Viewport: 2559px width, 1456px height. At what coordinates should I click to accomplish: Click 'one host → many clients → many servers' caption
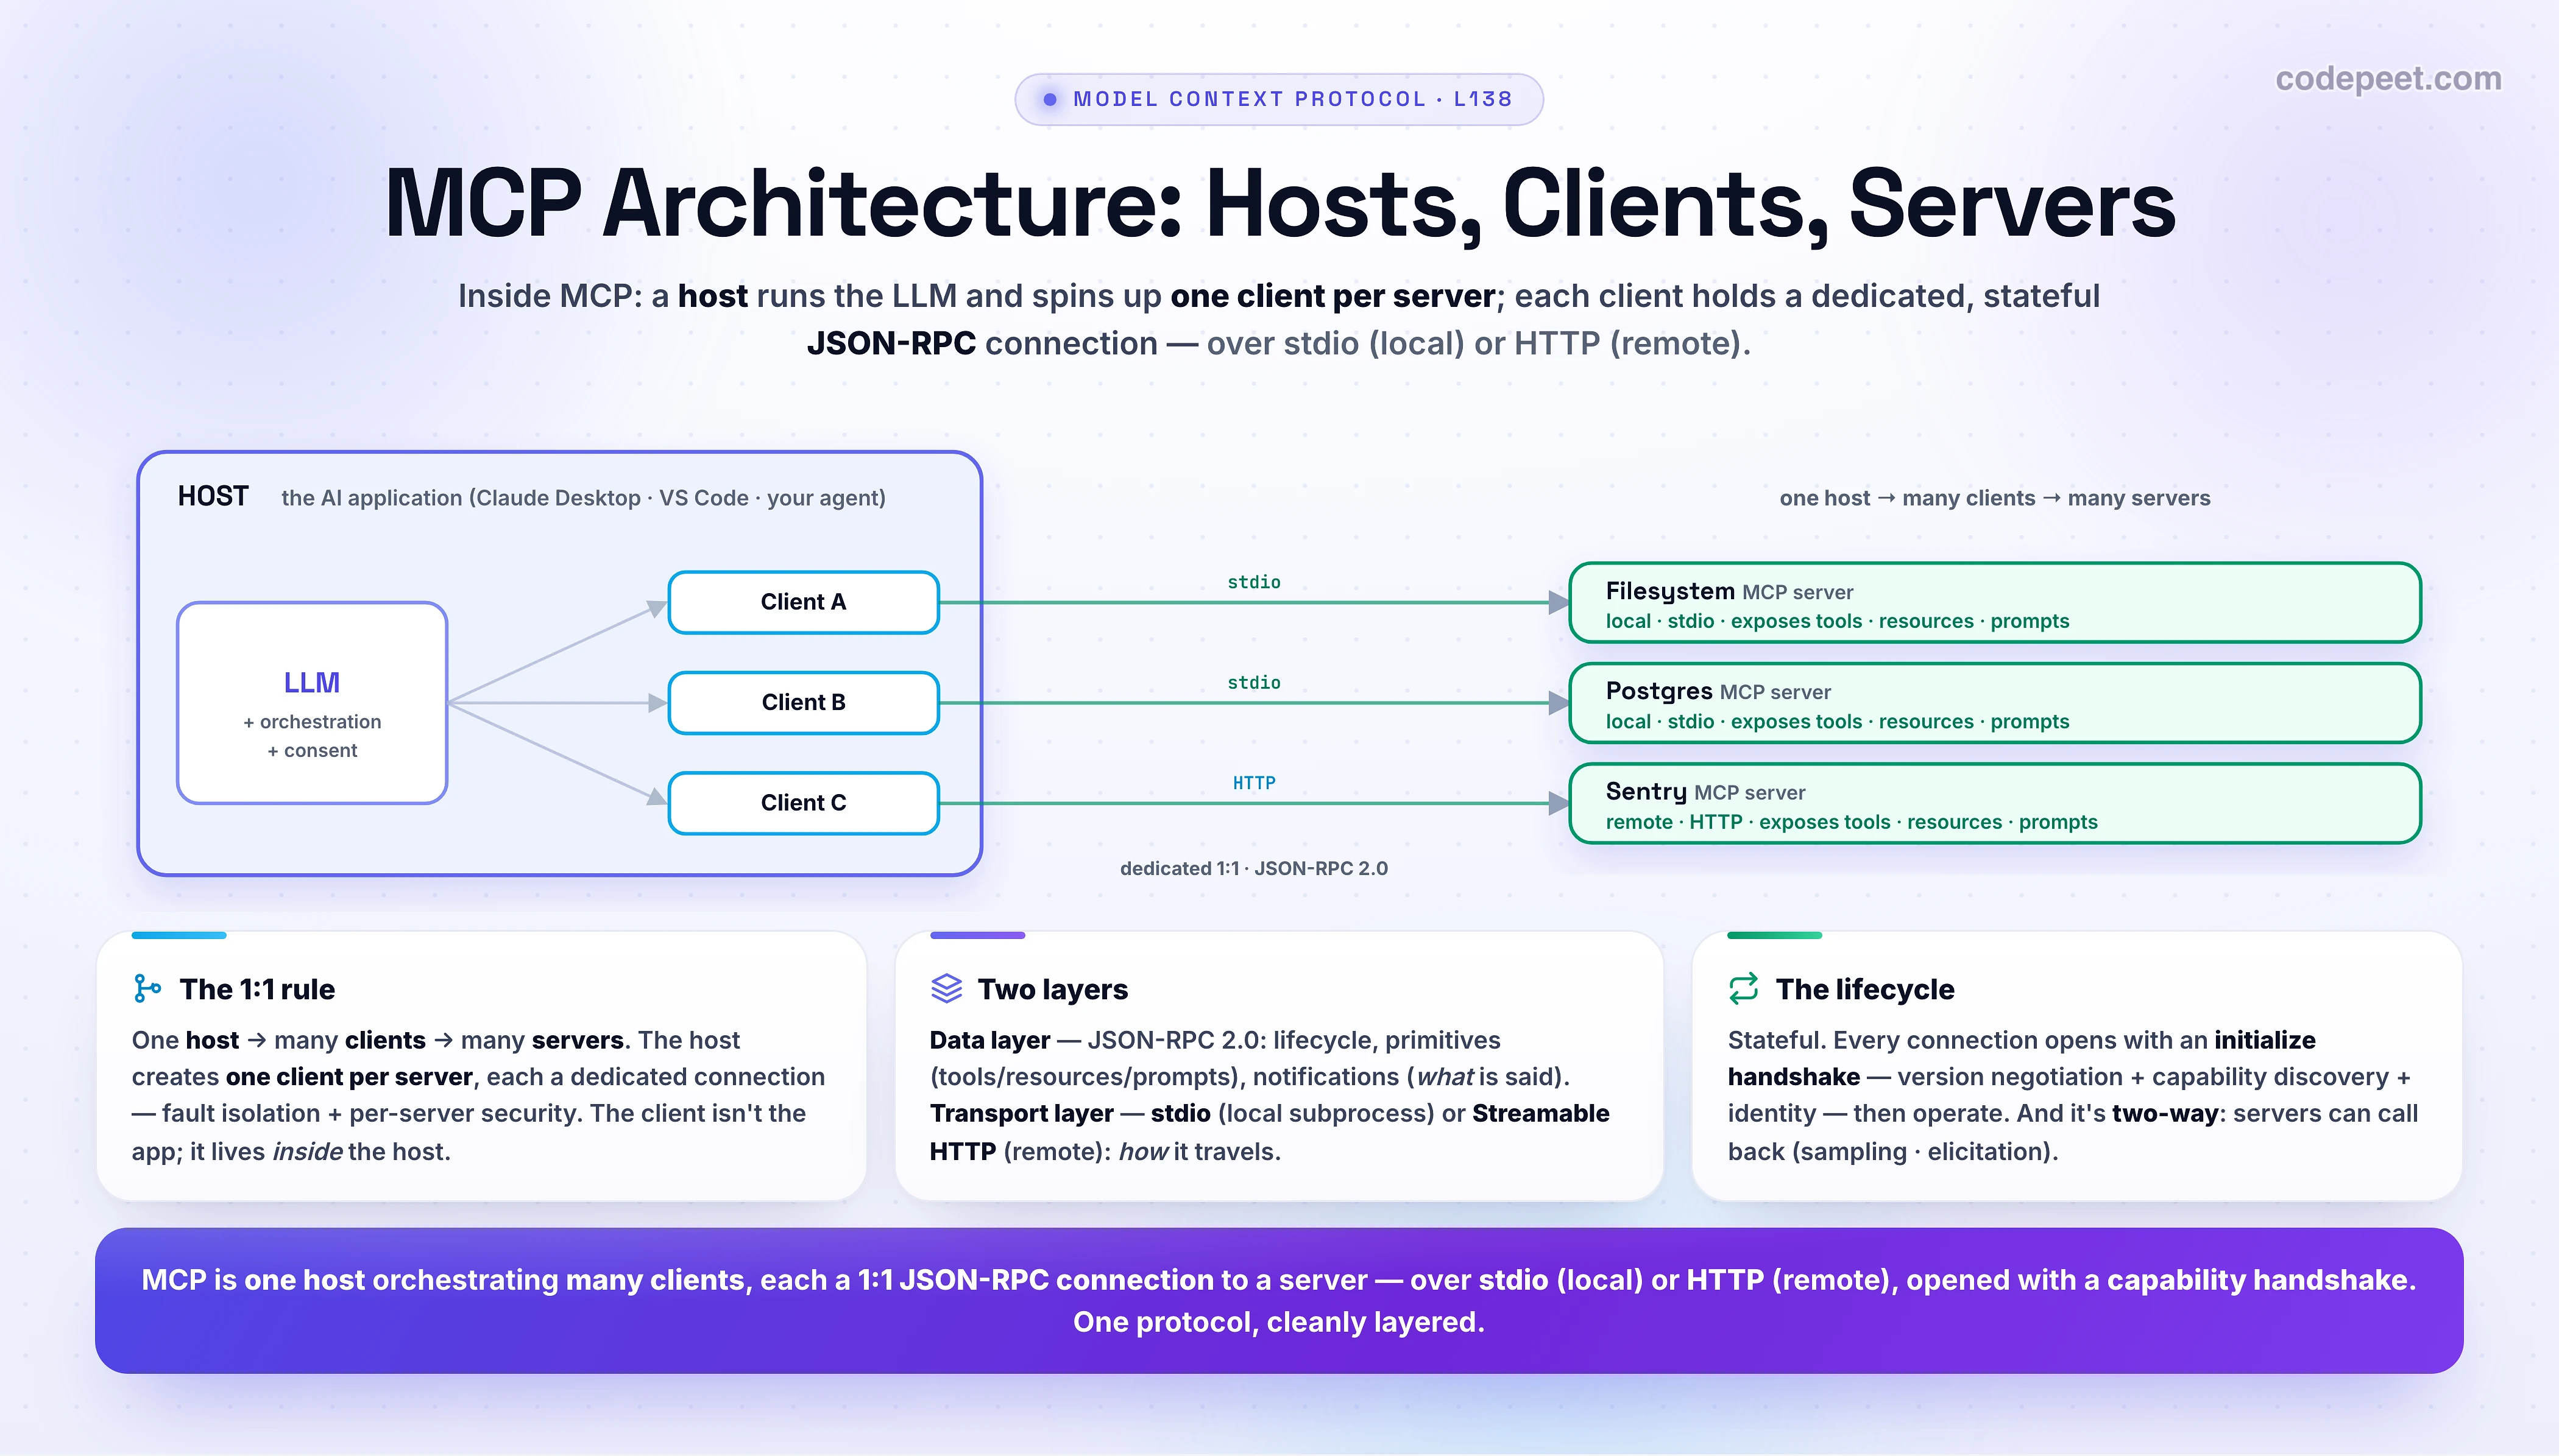[1995, 498]
